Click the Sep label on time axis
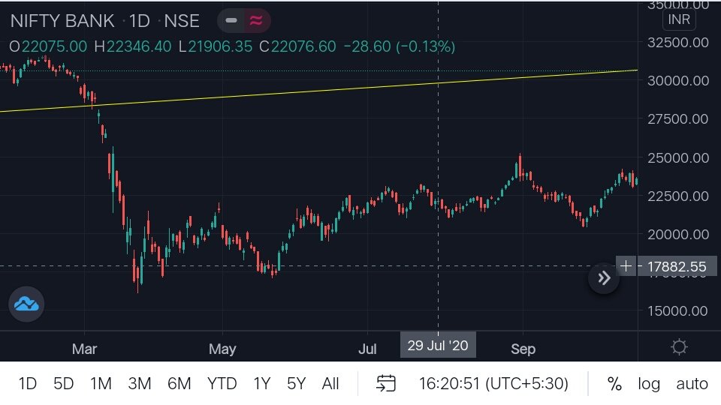Screen dimensions: 721x405 523,349
